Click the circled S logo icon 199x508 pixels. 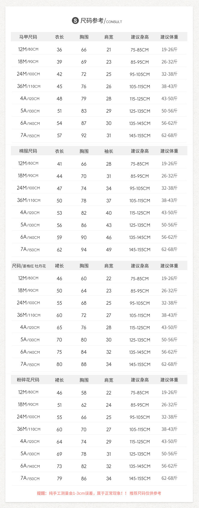75,21
